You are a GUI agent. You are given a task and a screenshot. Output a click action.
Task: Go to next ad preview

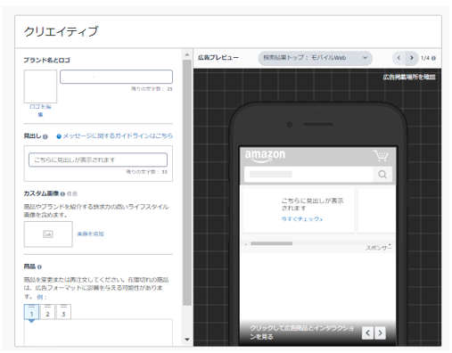point(412,58)
